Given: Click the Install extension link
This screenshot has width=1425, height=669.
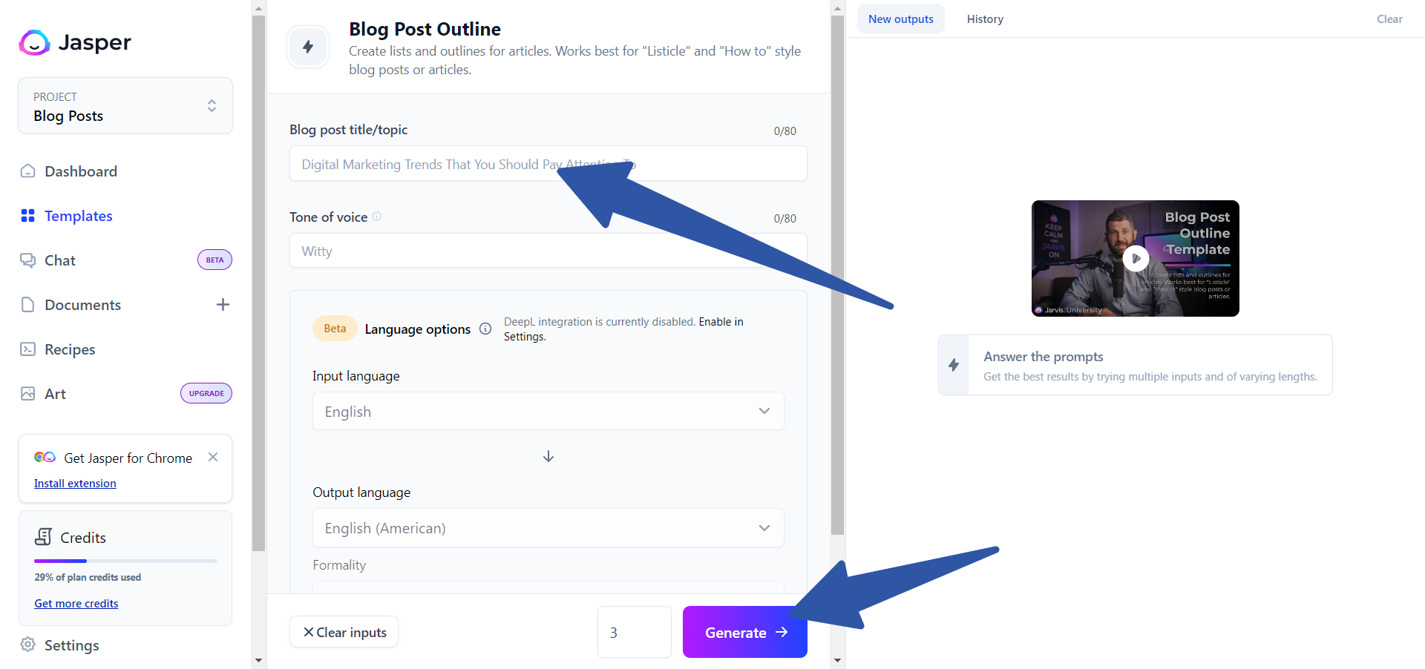Looking at the screenshot, I should point(75,483).
